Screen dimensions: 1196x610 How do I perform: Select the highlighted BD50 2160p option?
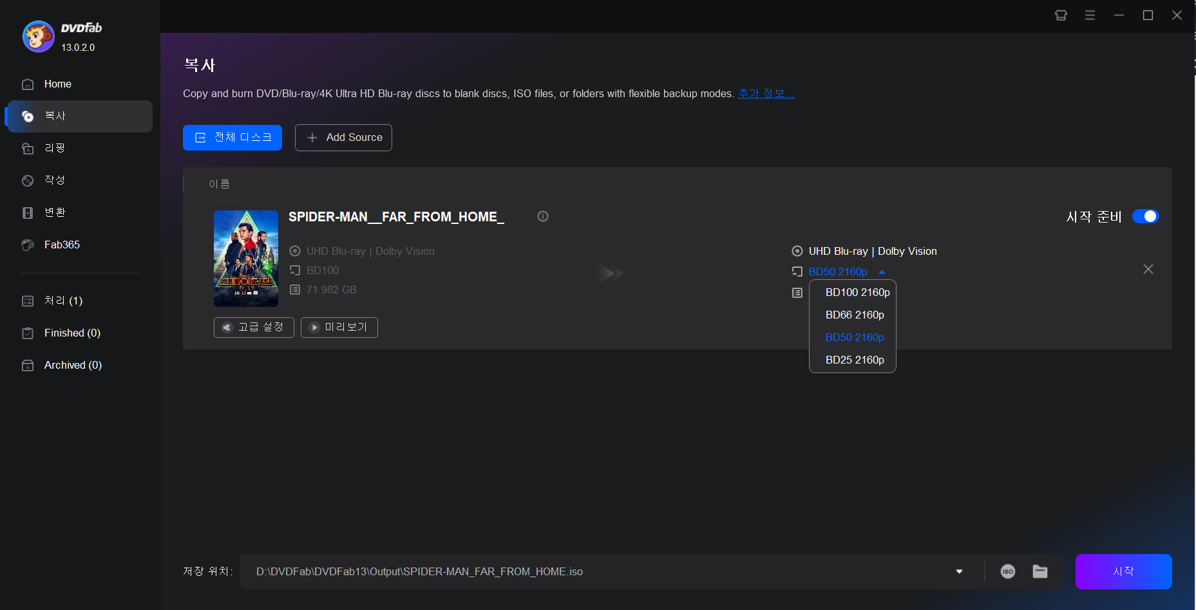pyautogui.click(x=853, y=337)
